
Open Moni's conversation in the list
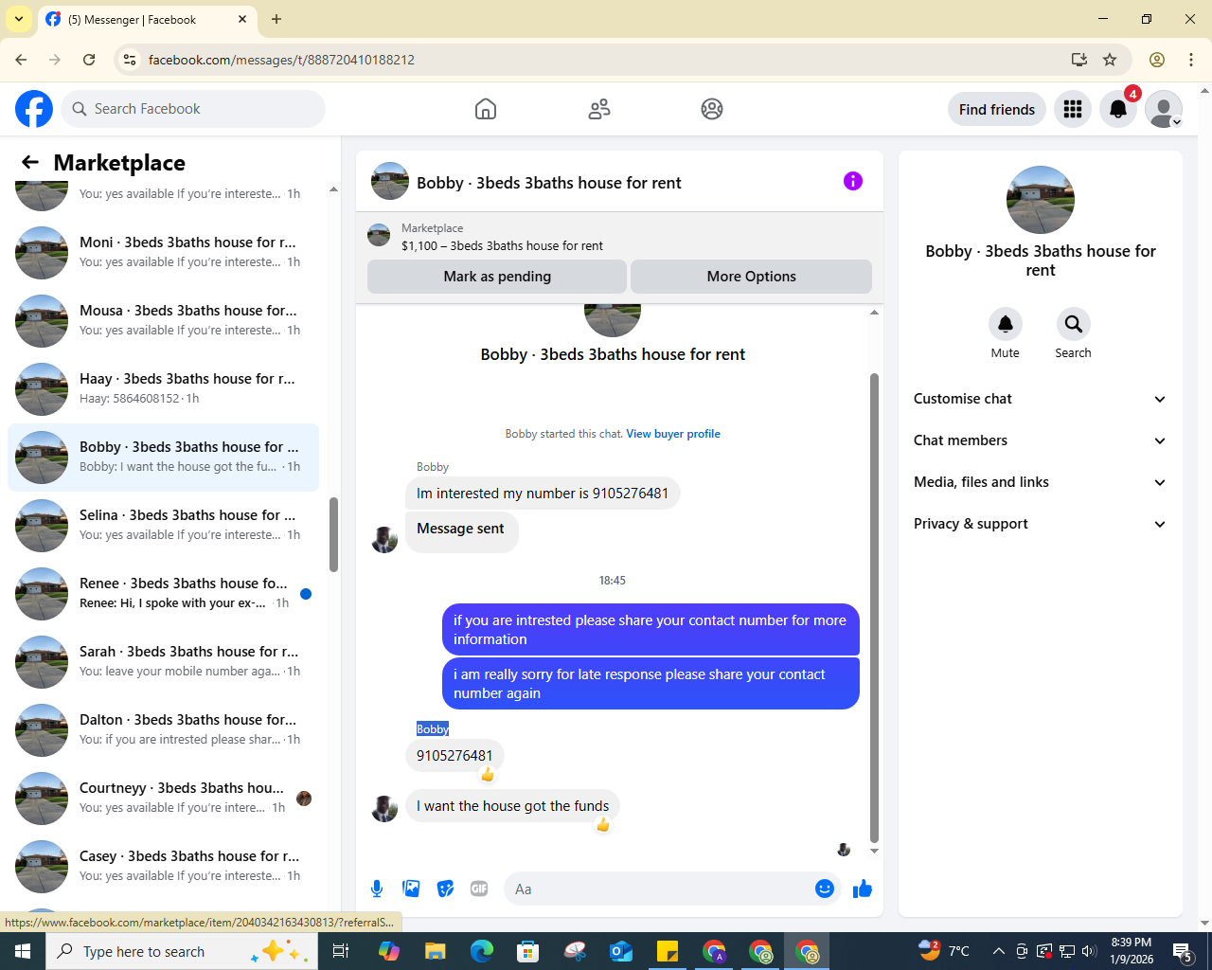[163, 253]
